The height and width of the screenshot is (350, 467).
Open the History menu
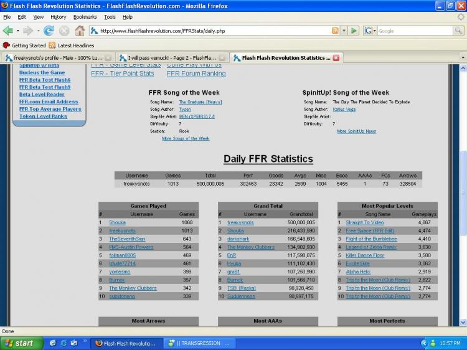tap(59, 17)
